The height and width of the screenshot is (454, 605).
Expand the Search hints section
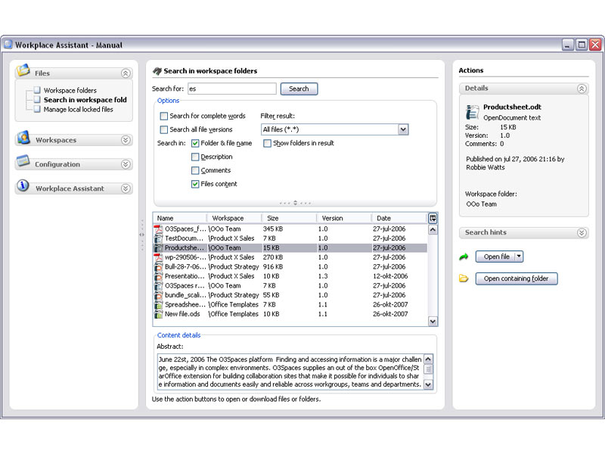pyautogui.click(x=581, y=233)
